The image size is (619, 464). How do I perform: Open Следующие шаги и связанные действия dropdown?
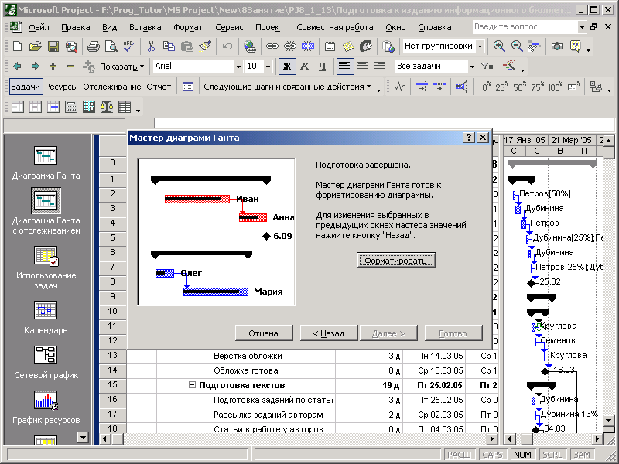(287, 87)
